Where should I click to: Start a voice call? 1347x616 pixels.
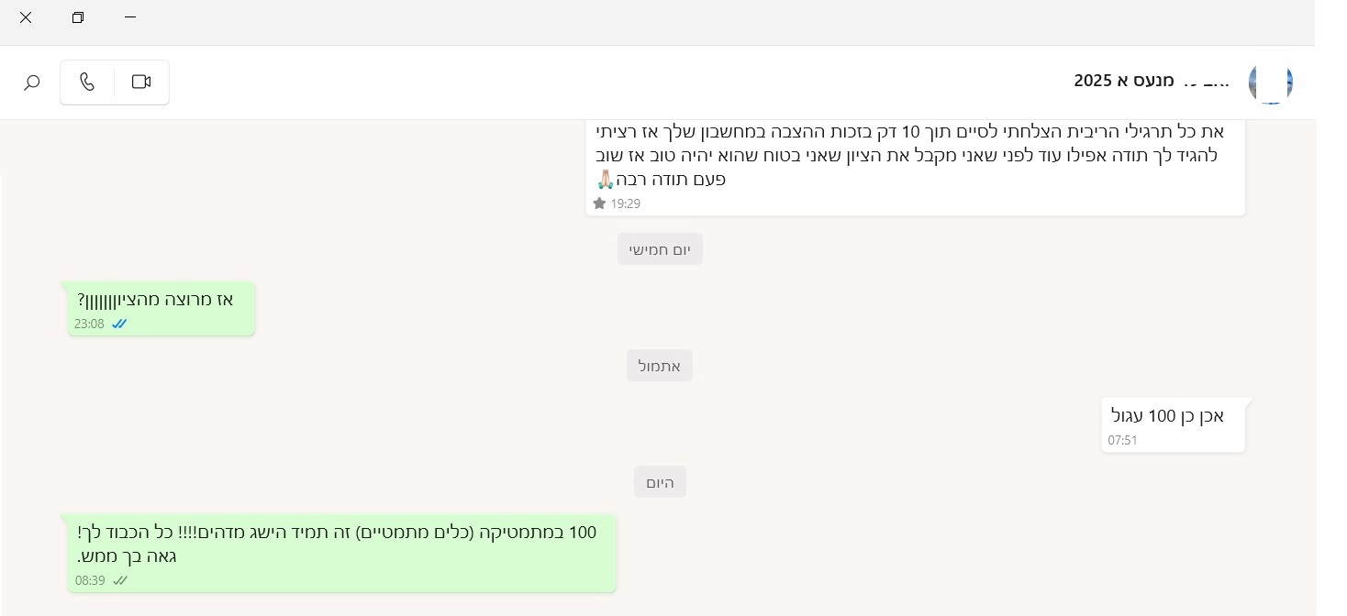point(87,82)
